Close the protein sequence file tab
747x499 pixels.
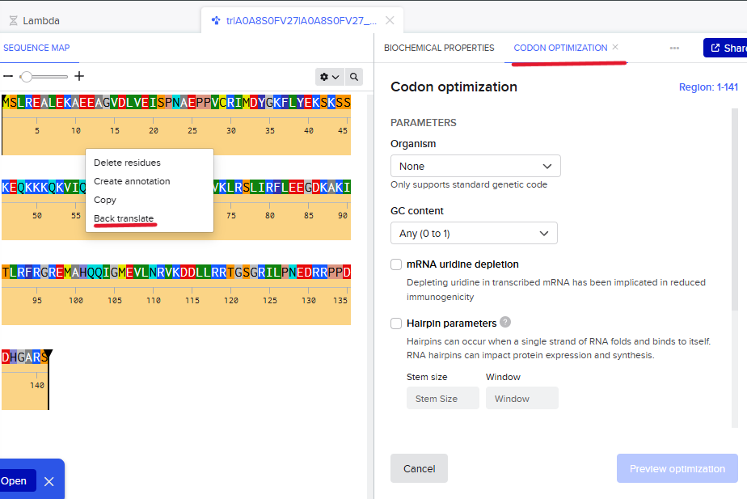tap(390, 20)
